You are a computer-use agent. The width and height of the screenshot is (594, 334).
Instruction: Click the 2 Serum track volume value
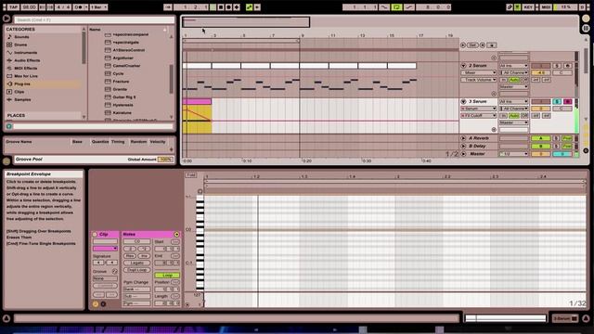point(540,72)
